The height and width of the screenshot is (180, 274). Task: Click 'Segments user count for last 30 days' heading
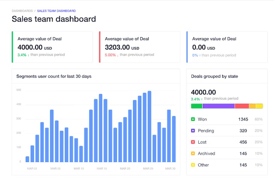[54, 76]
